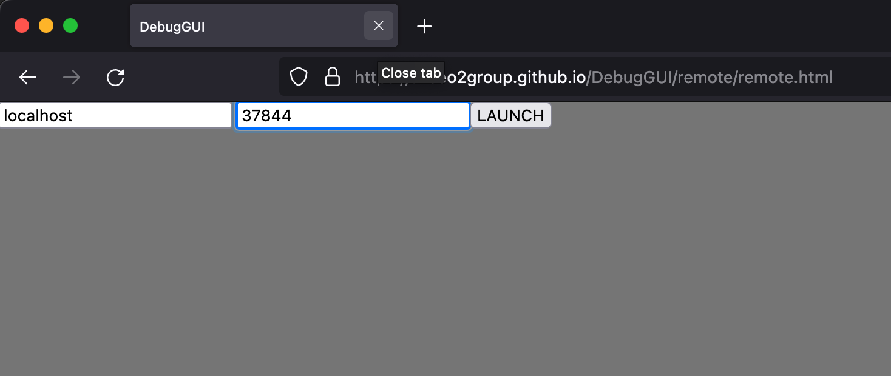Reload the current page
This screenshot has height=376, width=891.
[115, 78]
